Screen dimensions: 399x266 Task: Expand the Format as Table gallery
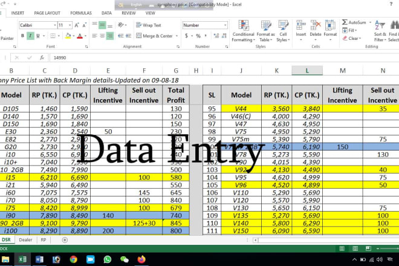tap(265, 31)
